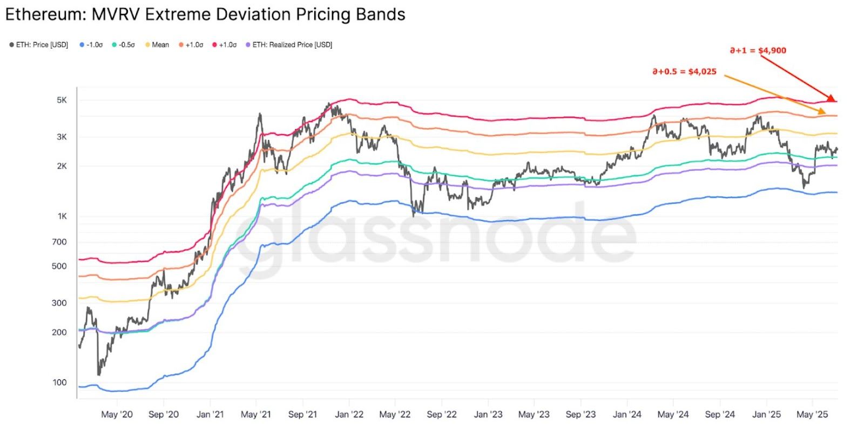This screenshot has width=864, height=441.
Task: Select the 'May '25' x-axis label
Action: point(812,415)
